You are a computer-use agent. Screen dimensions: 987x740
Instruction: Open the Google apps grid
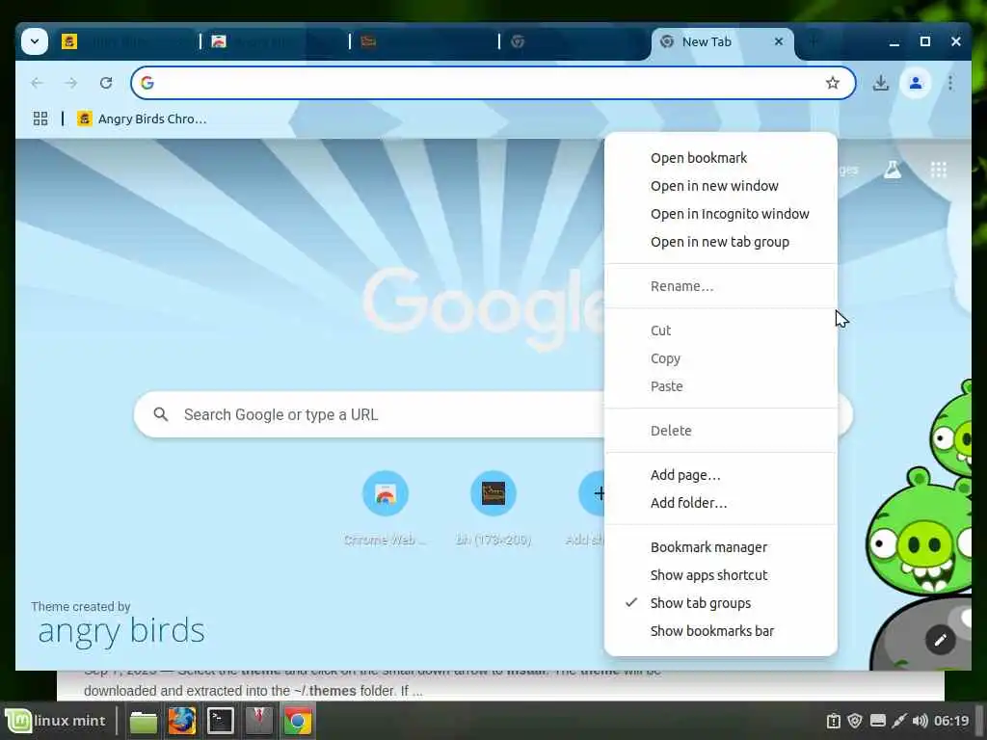click(x=938, y=170)
